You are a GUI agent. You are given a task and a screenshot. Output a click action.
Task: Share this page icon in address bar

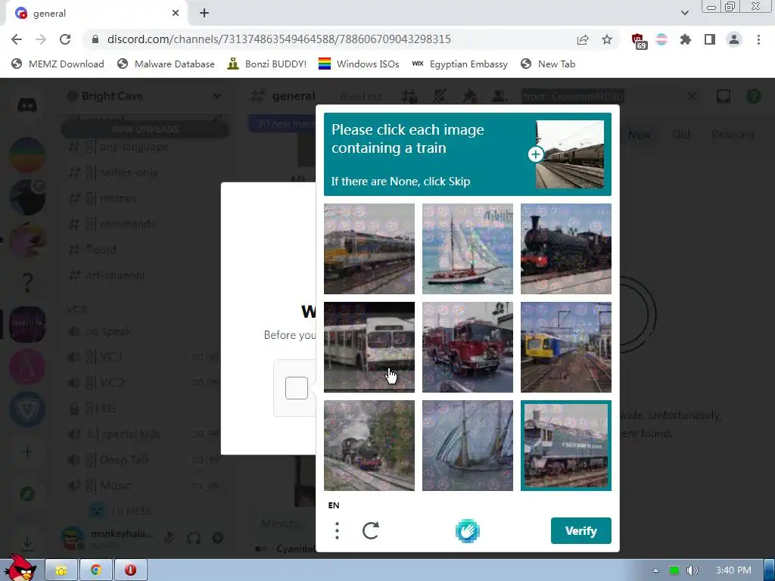pos(583,39)
